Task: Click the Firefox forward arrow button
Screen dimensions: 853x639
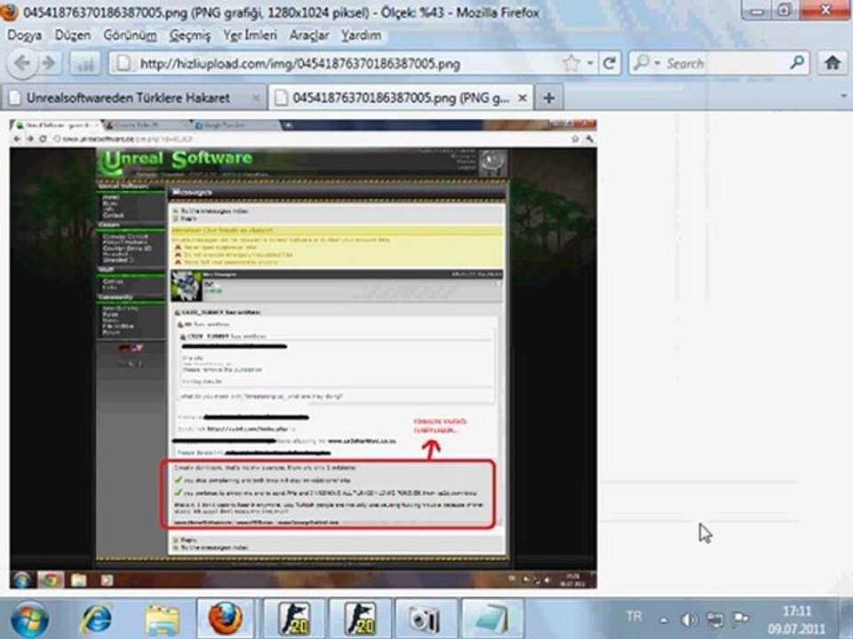Action: (x=50, y=63)
